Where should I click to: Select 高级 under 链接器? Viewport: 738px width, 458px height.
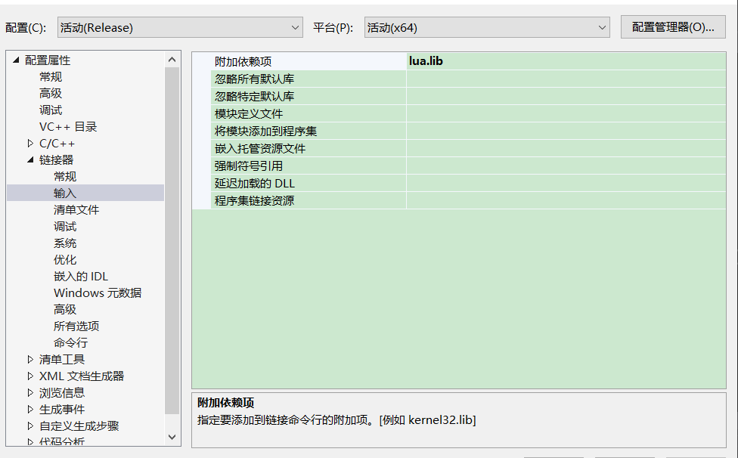tap(65, 309)
